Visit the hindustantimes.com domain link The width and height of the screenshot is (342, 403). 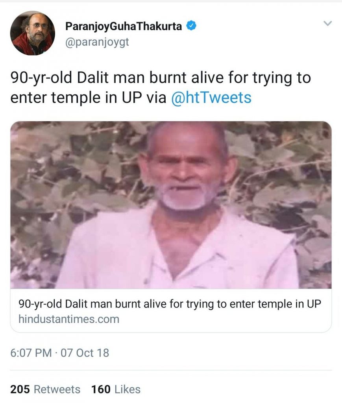(x=69, y=319)
